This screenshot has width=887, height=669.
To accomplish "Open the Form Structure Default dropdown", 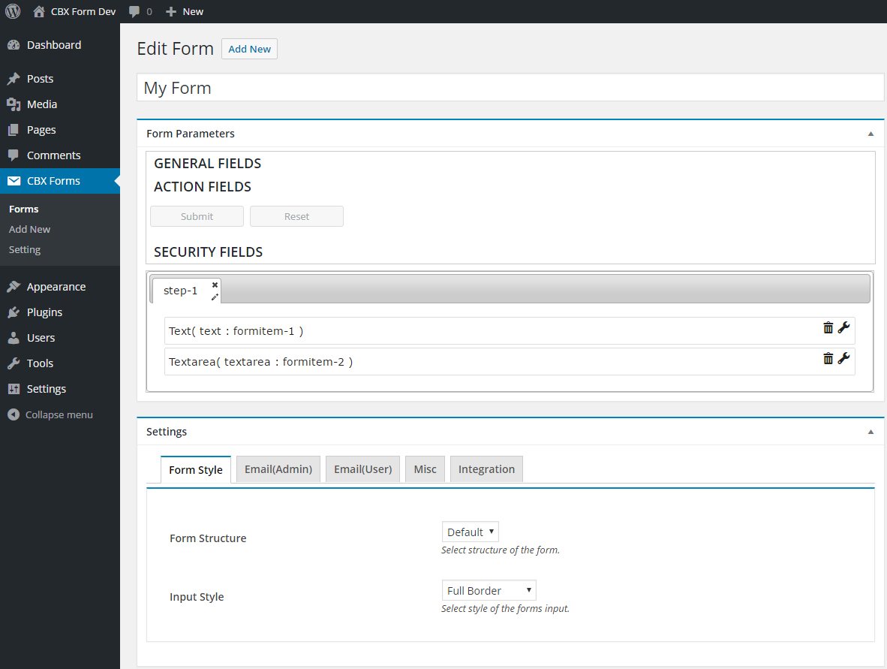I will point(470,532).
